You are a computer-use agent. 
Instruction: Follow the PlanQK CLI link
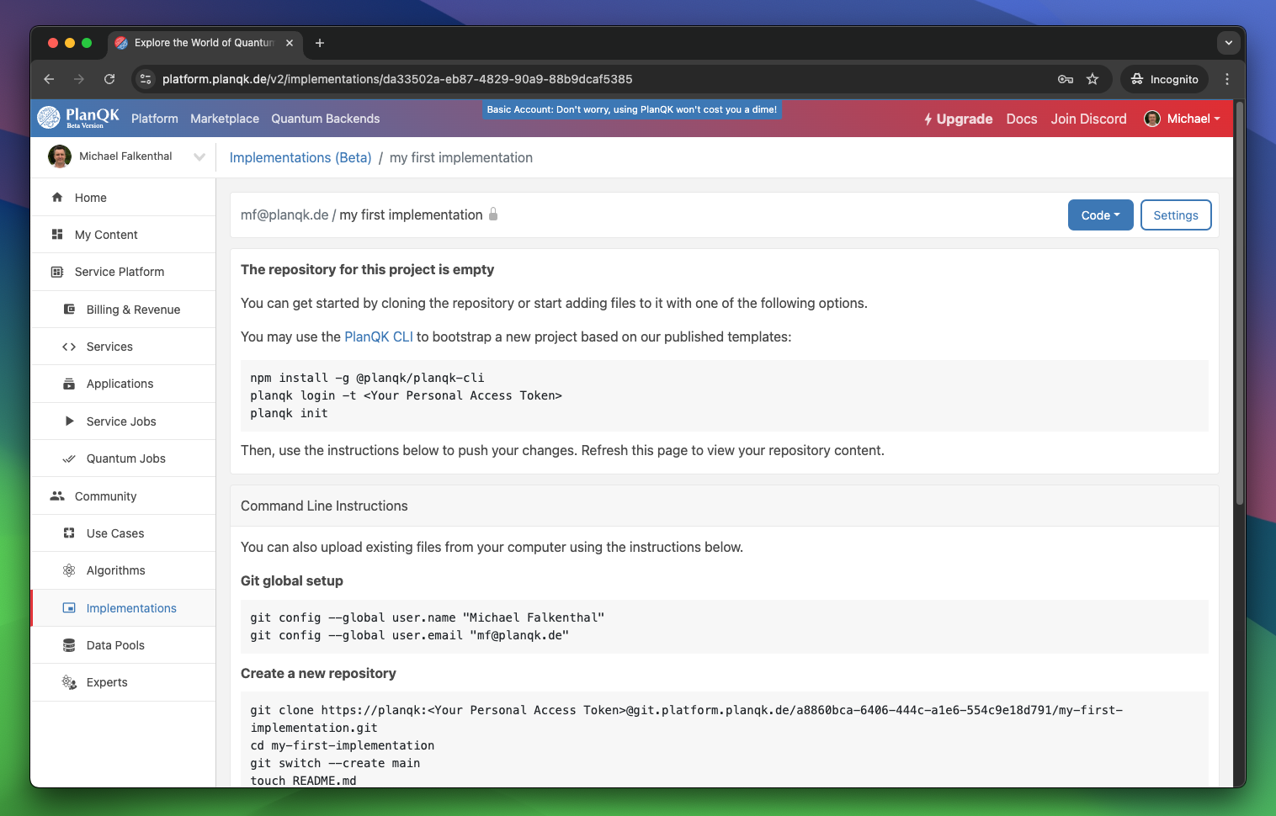pos(378,336)
